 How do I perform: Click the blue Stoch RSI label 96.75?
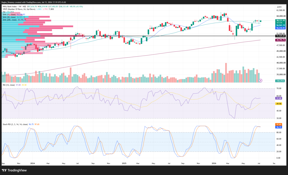point(279,127)
